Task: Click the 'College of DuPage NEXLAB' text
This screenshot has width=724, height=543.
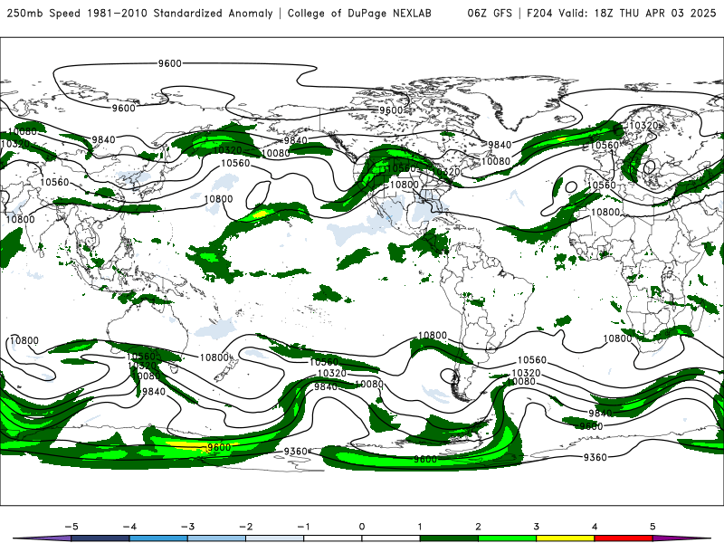Action: 359,14
